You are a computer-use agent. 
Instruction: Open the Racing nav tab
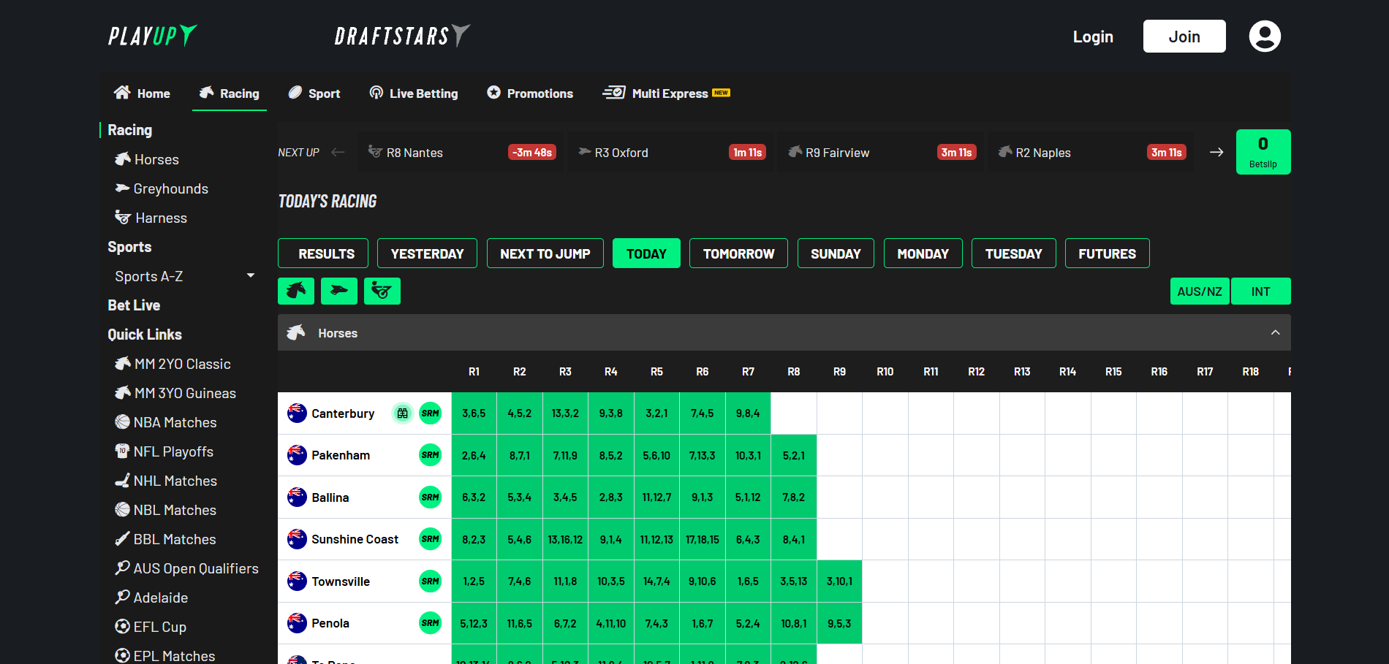click(230, 93)
